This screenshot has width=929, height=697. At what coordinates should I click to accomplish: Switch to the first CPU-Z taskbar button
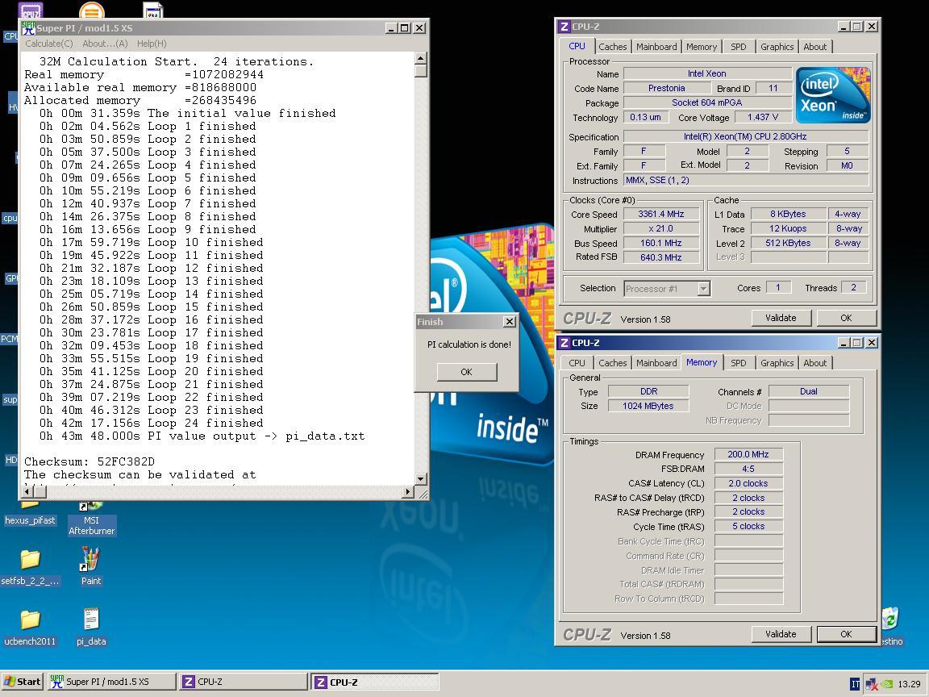243,682
